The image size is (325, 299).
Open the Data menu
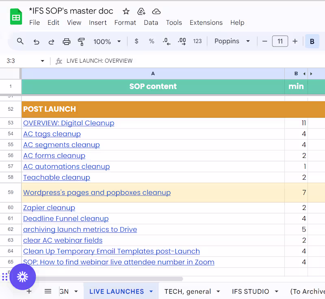[151, 22]
